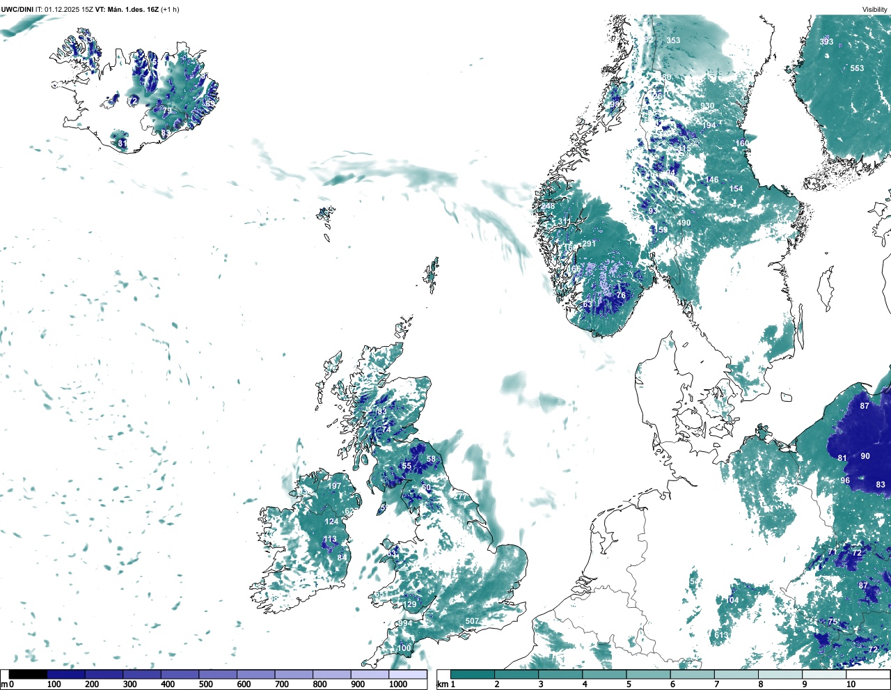The width and height of the screenshot is (891, 690).
Task: Select the 500–600 m purple legend swatch
Action: [x=218, y=675]
